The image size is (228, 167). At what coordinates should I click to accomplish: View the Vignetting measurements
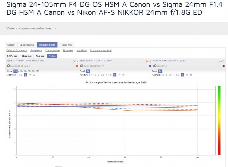pos(82,50)
